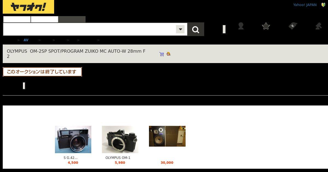Open the Yahoo Auctions yellow logo

coord(28,7)
